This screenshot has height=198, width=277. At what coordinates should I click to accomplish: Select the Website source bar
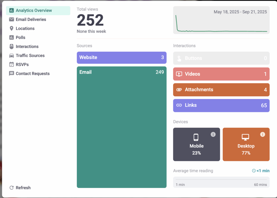click(121, 58)
